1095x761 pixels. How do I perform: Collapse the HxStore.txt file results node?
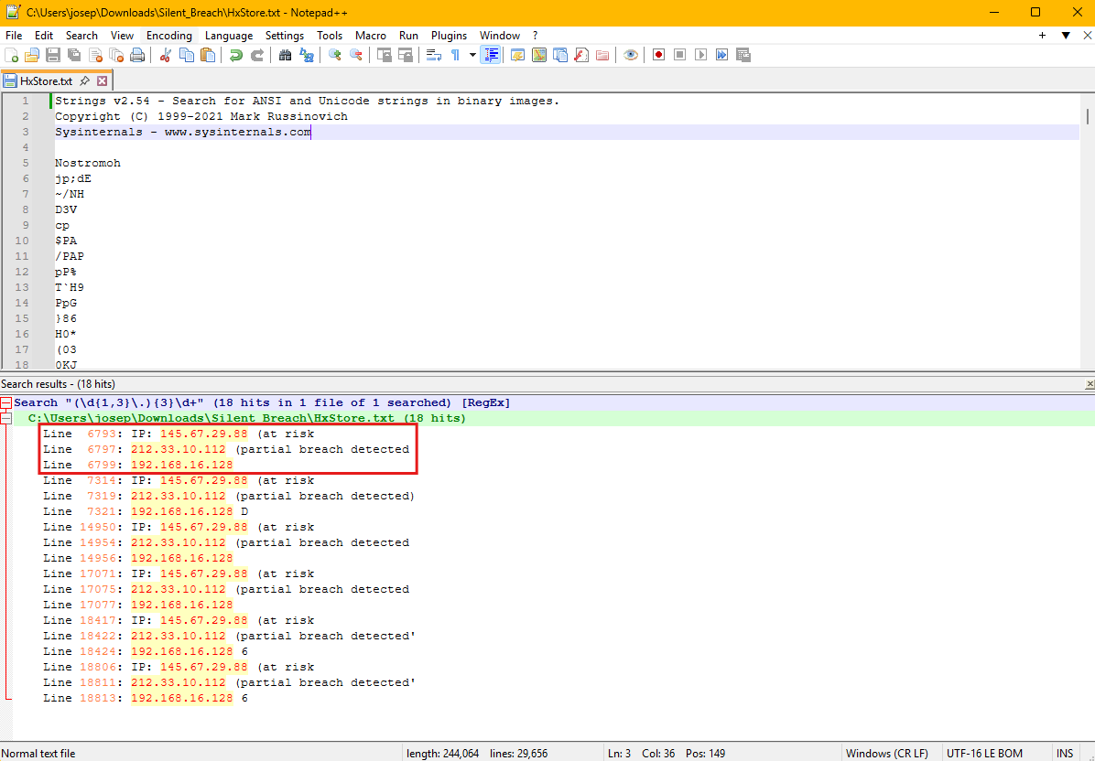pos(6,419)
